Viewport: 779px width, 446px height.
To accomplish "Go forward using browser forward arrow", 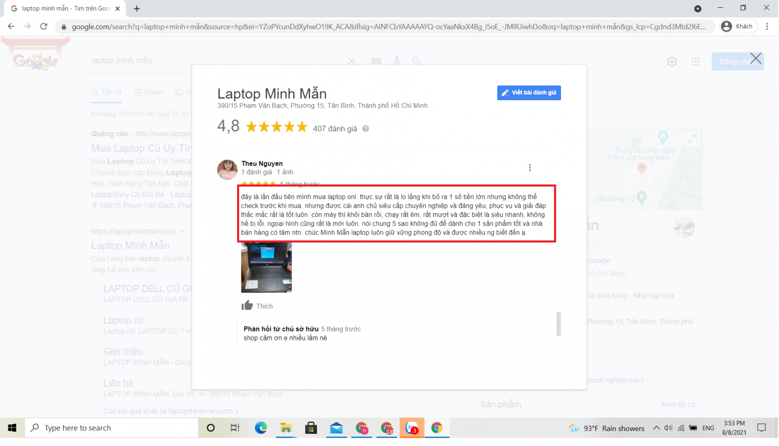I will click(27, 26).
